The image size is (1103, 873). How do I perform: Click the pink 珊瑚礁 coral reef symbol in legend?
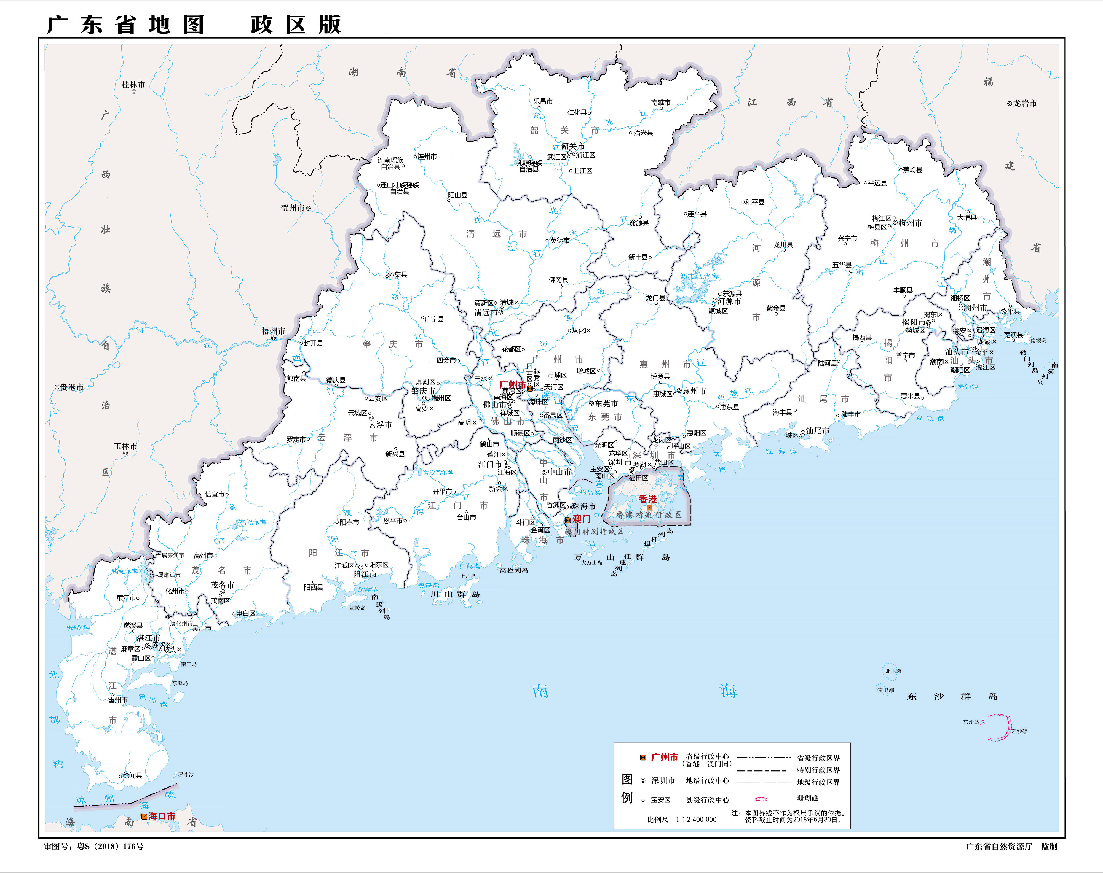pos(761,799)
